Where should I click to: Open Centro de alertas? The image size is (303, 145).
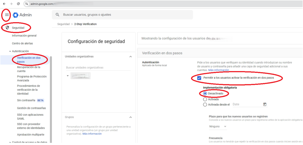tap(23, 43)
